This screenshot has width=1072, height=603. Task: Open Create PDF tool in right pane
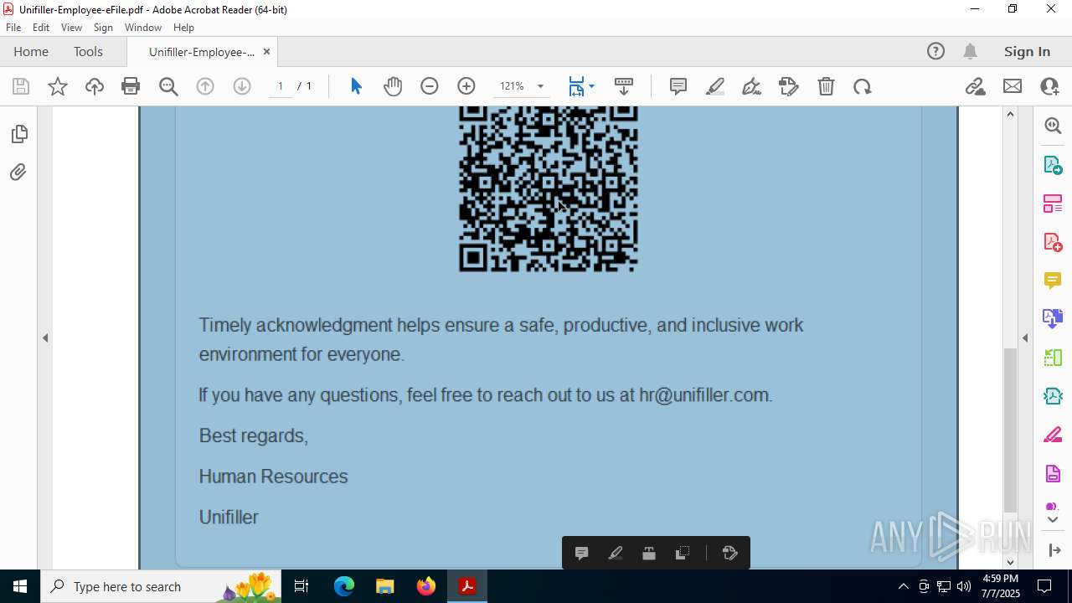[x=1053, y=241]
